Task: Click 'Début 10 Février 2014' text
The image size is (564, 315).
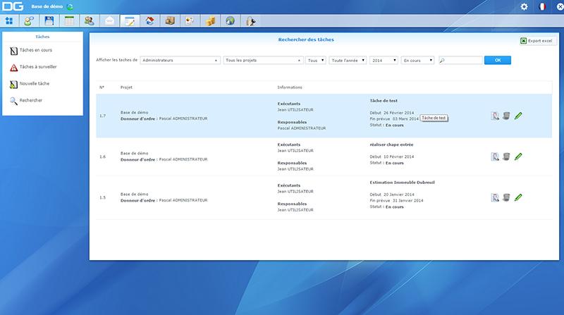Action: click(392, 156)
